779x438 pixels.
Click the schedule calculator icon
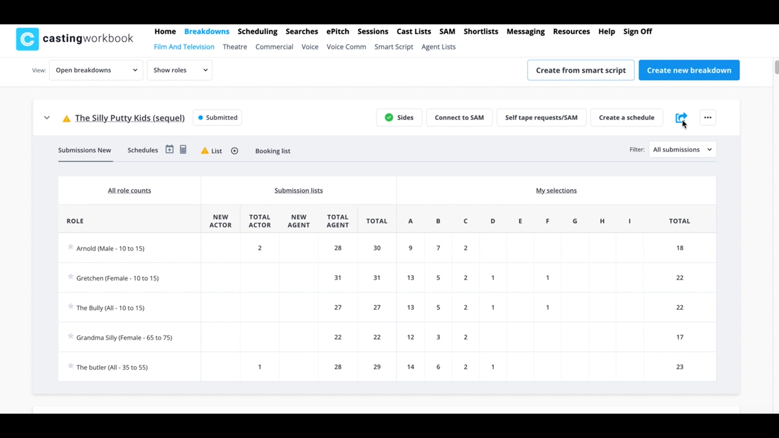point(183,150)
